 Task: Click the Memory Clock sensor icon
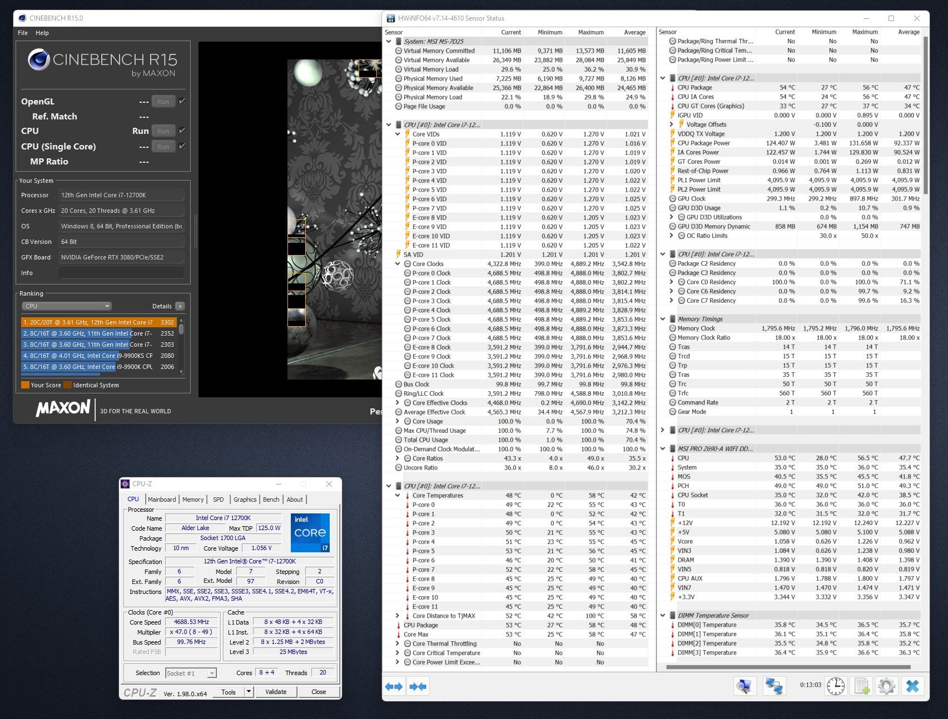(x=672, y=328)
